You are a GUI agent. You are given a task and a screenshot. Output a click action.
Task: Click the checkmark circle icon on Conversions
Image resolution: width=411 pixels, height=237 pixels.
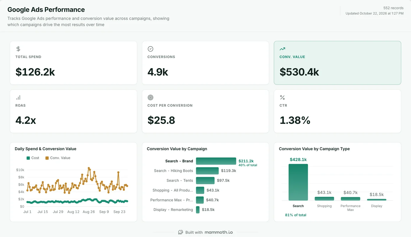click(x=150, y=49)
